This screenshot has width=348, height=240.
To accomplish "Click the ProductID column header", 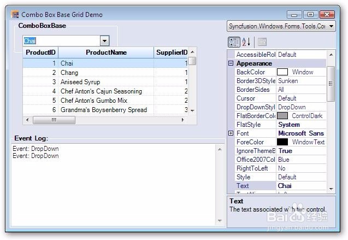I will pos(40,52).
